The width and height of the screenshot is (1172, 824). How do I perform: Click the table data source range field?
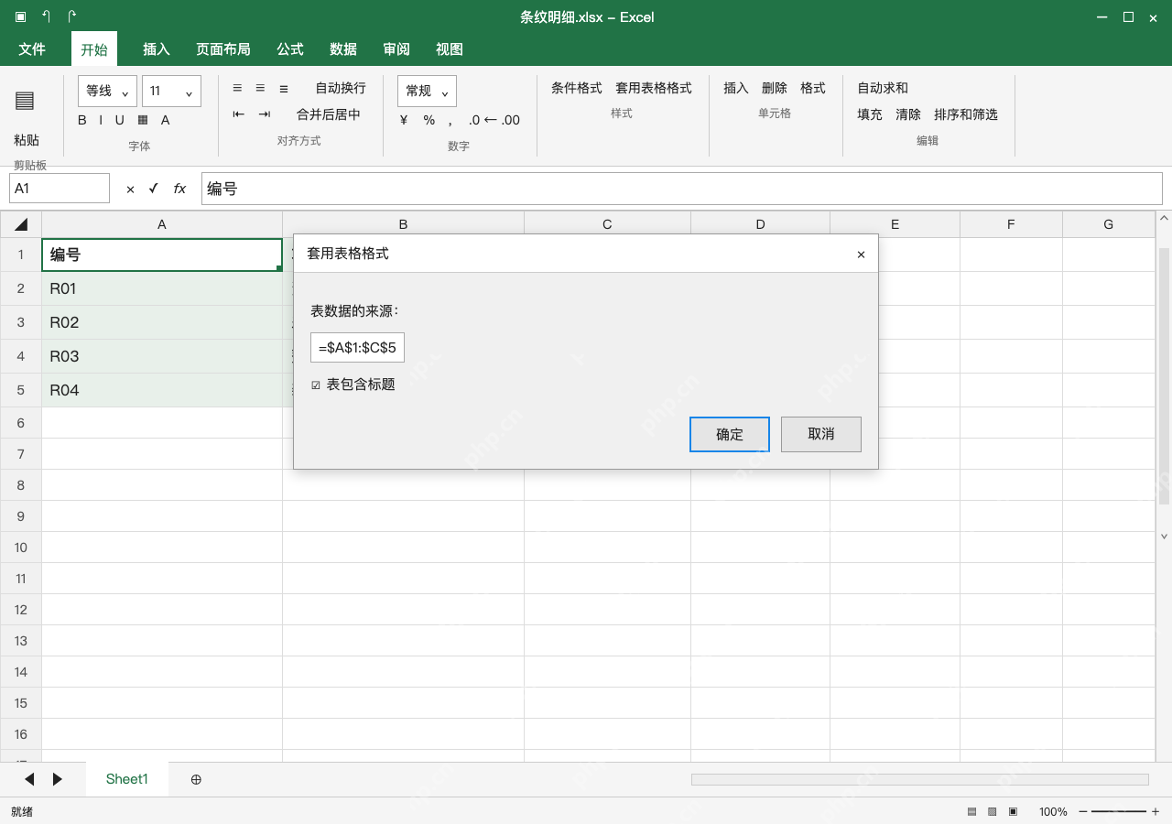point(358,348)
